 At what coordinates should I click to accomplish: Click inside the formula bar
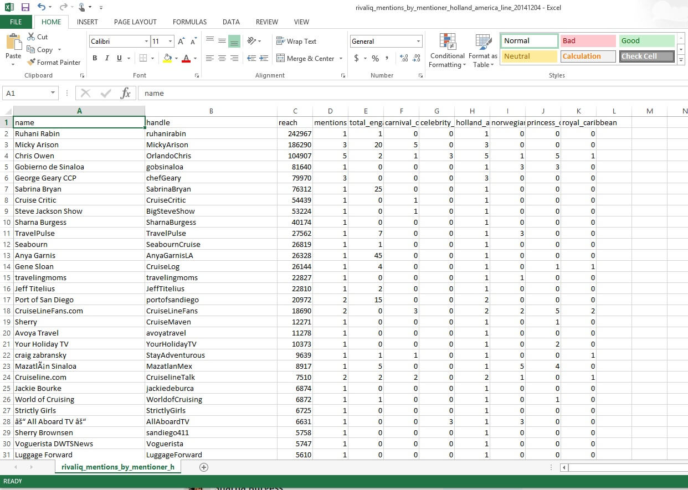[x=413, y=93]
